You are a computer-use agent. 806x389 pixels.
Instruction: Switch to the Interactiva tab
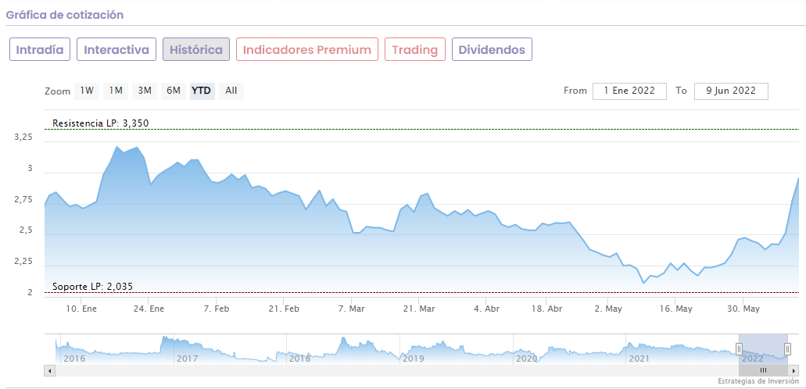[x=116, y=50]
